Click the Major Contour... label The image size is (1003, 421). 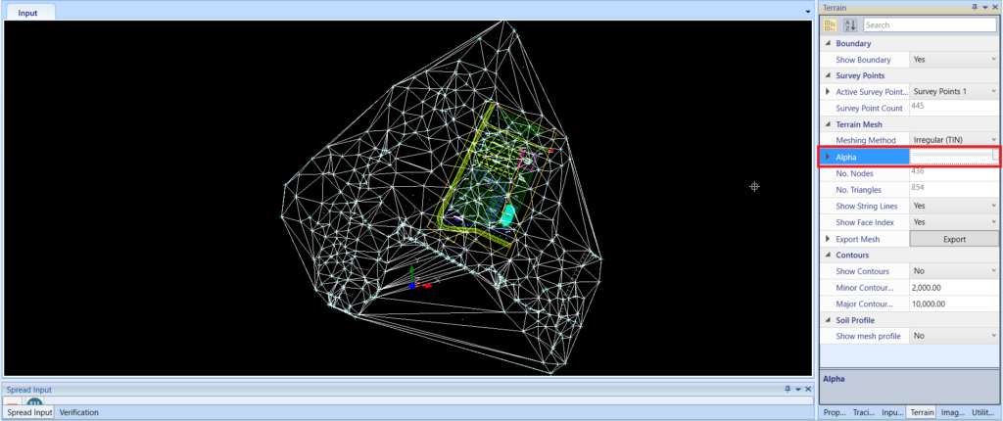click(x=863, y=304)
